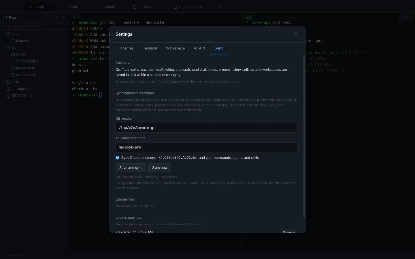This screenshot has width=415, height=259.
Task: Click the webhooks.ts file icon
Action: (x=13, y=75)
